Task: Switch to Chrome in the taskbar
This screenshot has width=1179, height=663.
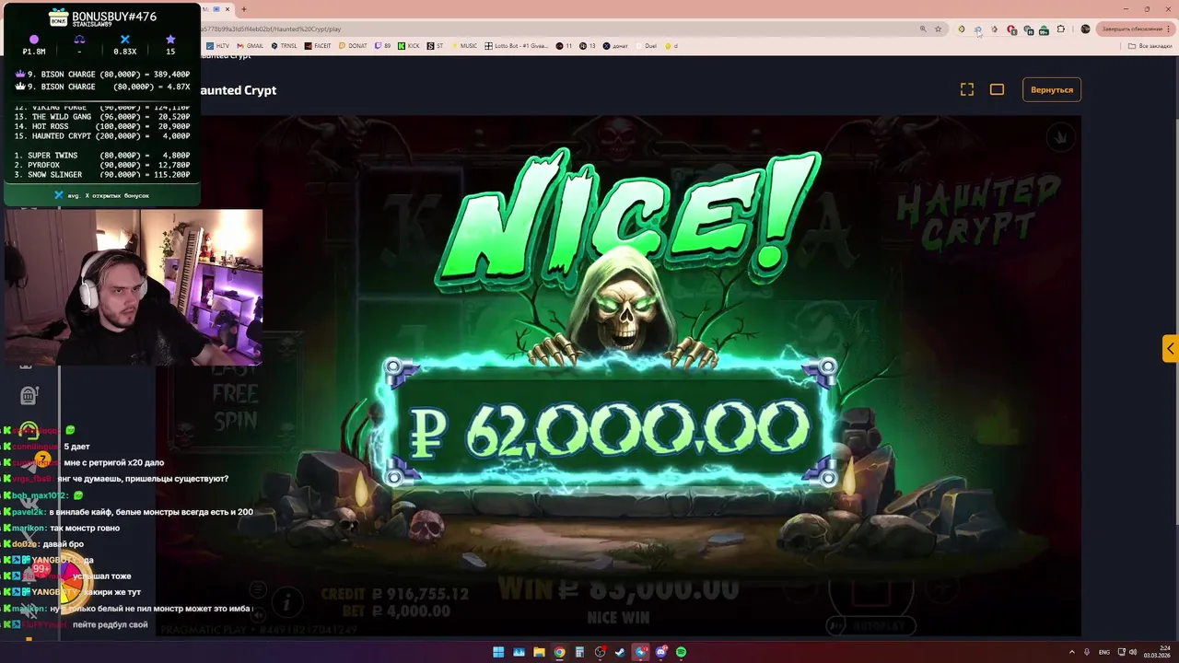Action: pyautogui.click(x=559, y=652)
